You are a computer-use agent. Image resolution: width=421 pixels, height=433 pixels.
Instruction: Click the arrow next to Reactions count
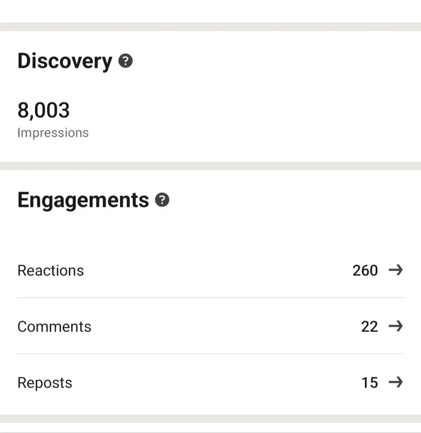(396, 270)
